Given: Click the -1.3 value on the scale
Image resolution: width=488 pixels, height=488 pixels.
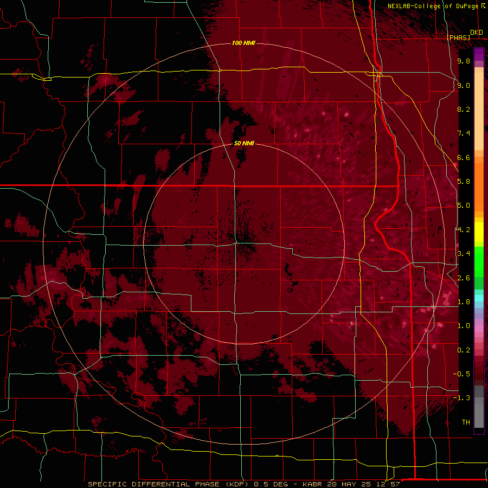Looking at the screenshot, I should click(461, 398).
